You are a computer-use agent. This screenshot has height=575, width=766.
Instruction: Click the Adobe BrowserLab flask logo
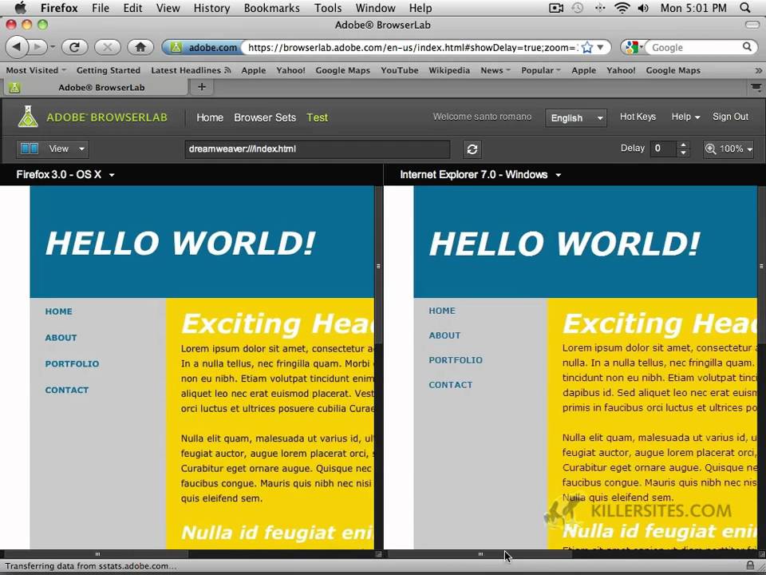click(28, 117)
